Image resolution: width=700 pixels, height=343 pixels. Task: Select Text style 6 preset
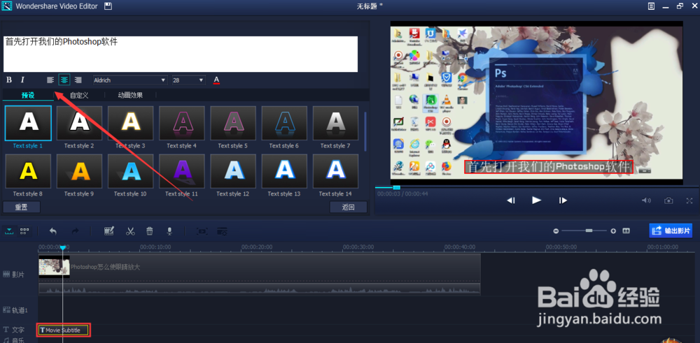coord(284,123)
